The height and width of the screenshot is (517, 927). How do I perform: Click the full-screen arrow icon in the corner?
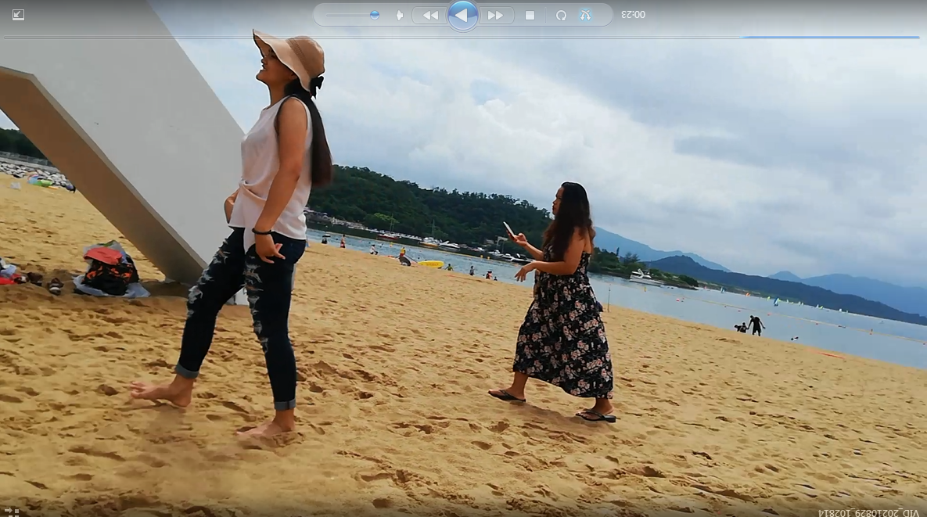(18, 15)
